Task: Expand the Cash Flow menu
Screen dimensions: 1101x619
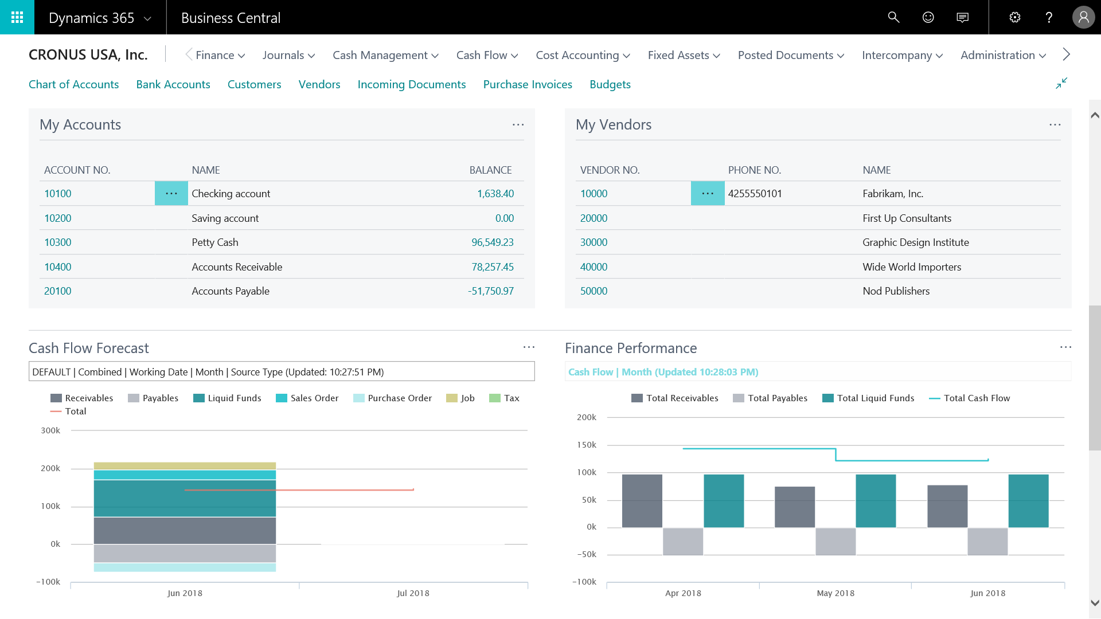Action: (487, 55)
